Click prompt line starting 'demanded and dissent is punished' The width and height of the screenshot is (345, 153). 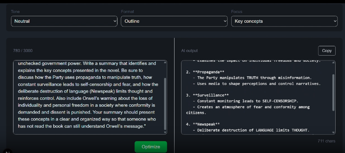point(86,112)
